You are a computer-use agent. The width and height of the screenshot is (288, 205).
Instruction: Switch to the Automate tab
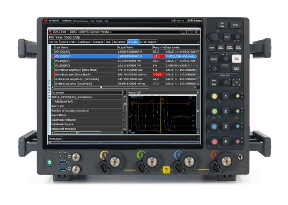coord(120,42)
